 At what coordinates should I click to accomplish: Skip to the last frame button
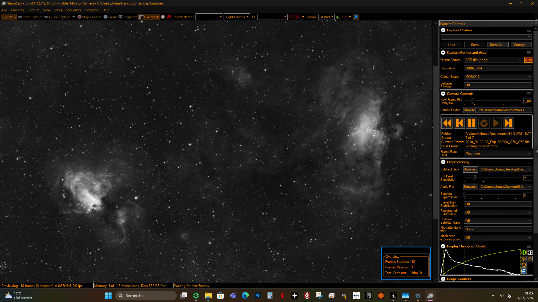tap(508, 123)
